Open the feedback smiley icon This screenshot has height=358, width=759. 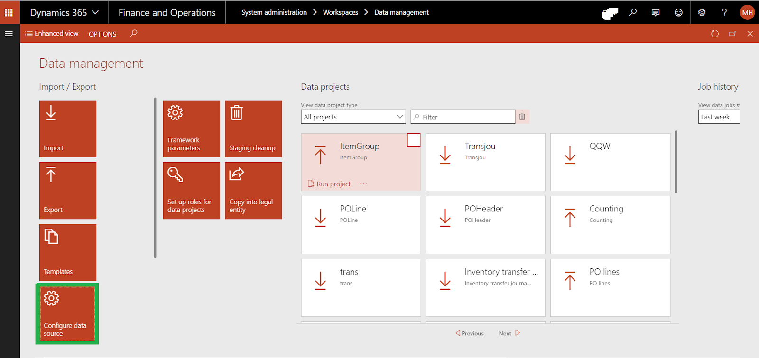(x=679, y=12)
